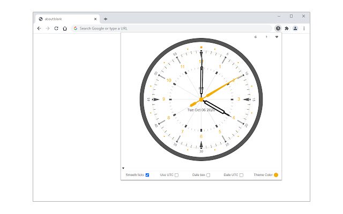Toggle the Smooth ticks checkbox

click(147, 175)
